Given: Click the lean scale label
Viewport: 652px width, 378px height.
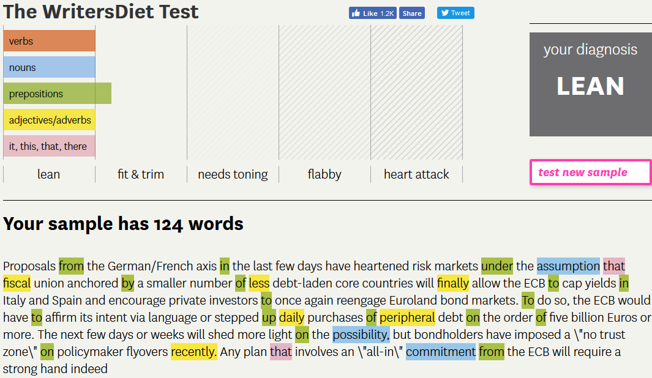Looking at the screenshot, I should tap(49, 174).
